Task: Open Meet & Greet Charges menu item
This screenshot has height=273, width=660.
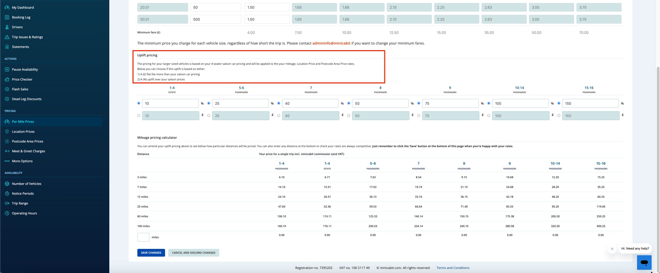Action: tap(29, 151)
